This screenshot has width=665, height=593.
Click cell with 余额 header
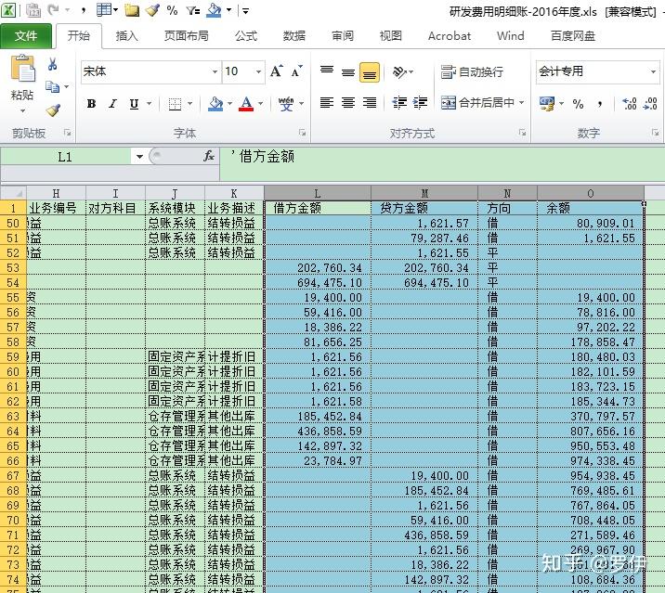(x=591, y=208)
